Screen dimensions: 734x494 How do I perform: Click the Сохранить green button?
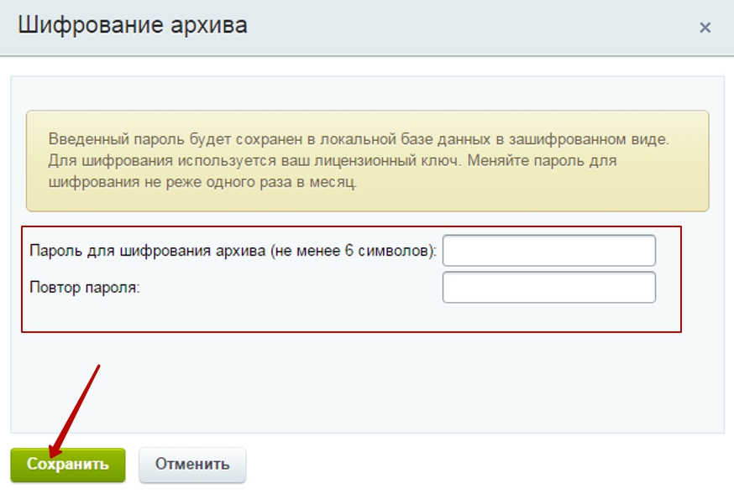point(68,465)
